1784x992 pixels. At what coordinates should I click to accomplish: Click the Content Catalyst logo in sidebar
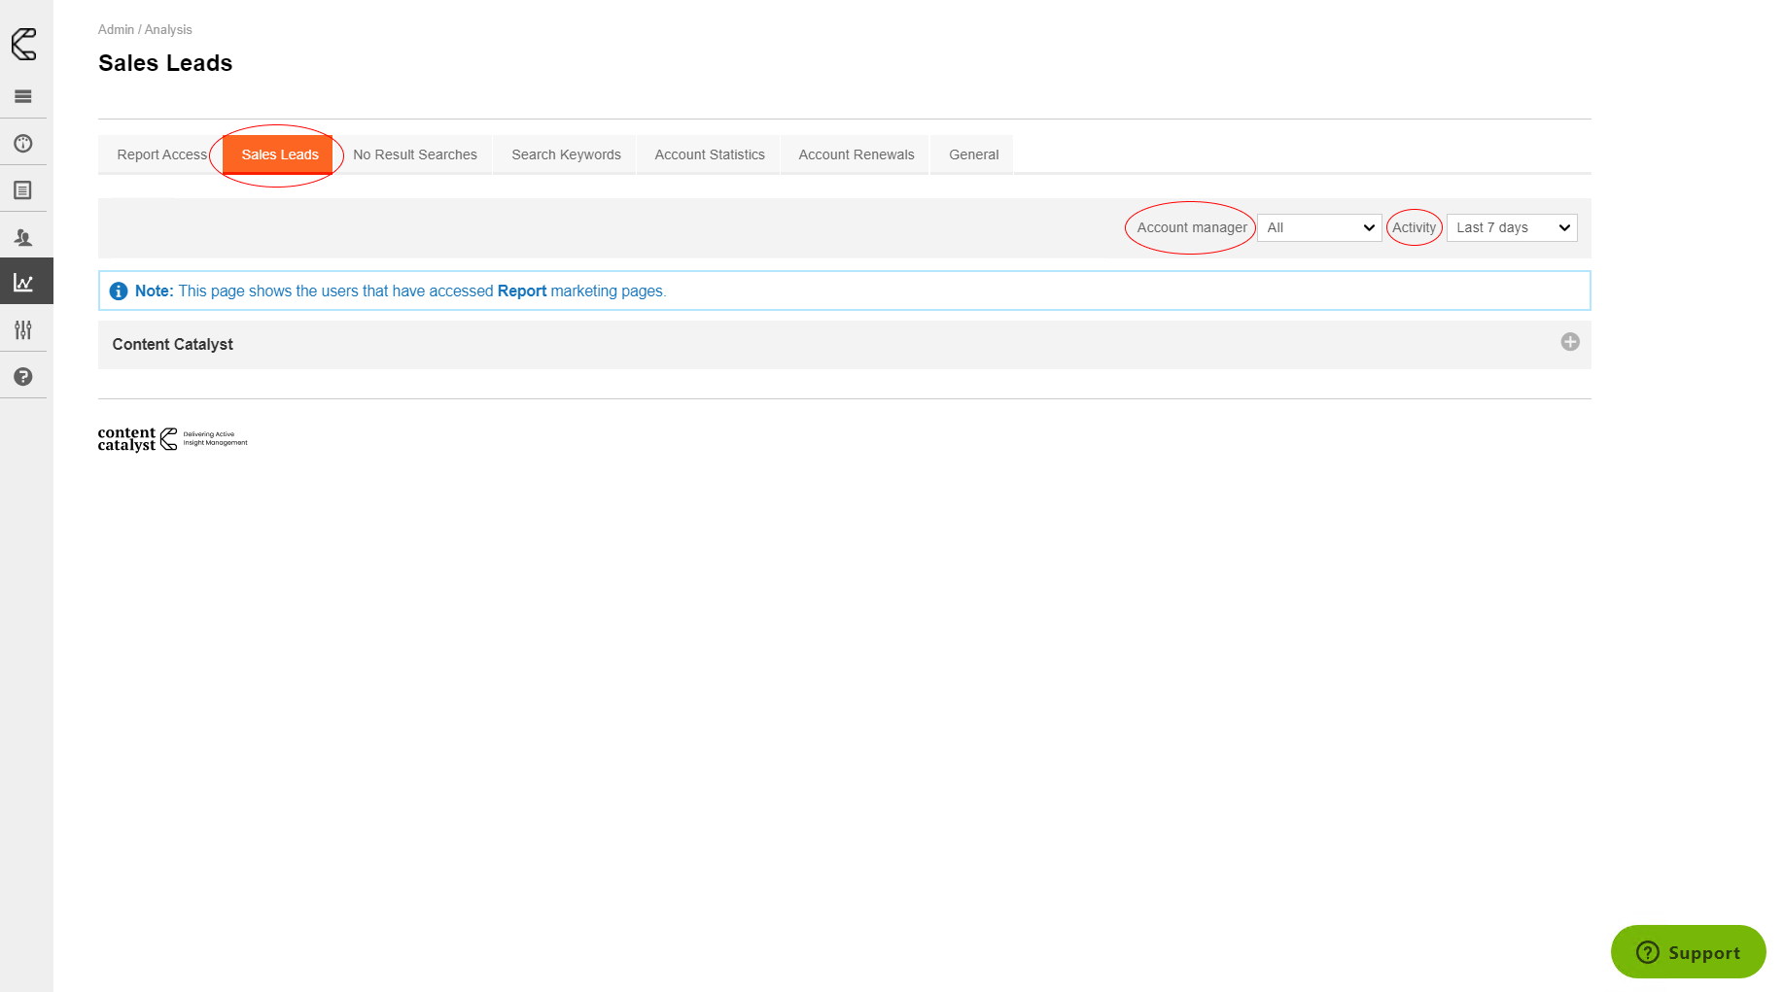(24, 44)
